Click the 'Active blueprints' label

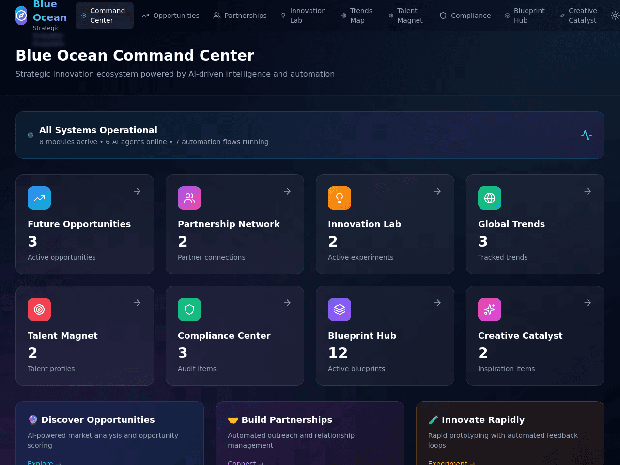[x=356, y=369]
